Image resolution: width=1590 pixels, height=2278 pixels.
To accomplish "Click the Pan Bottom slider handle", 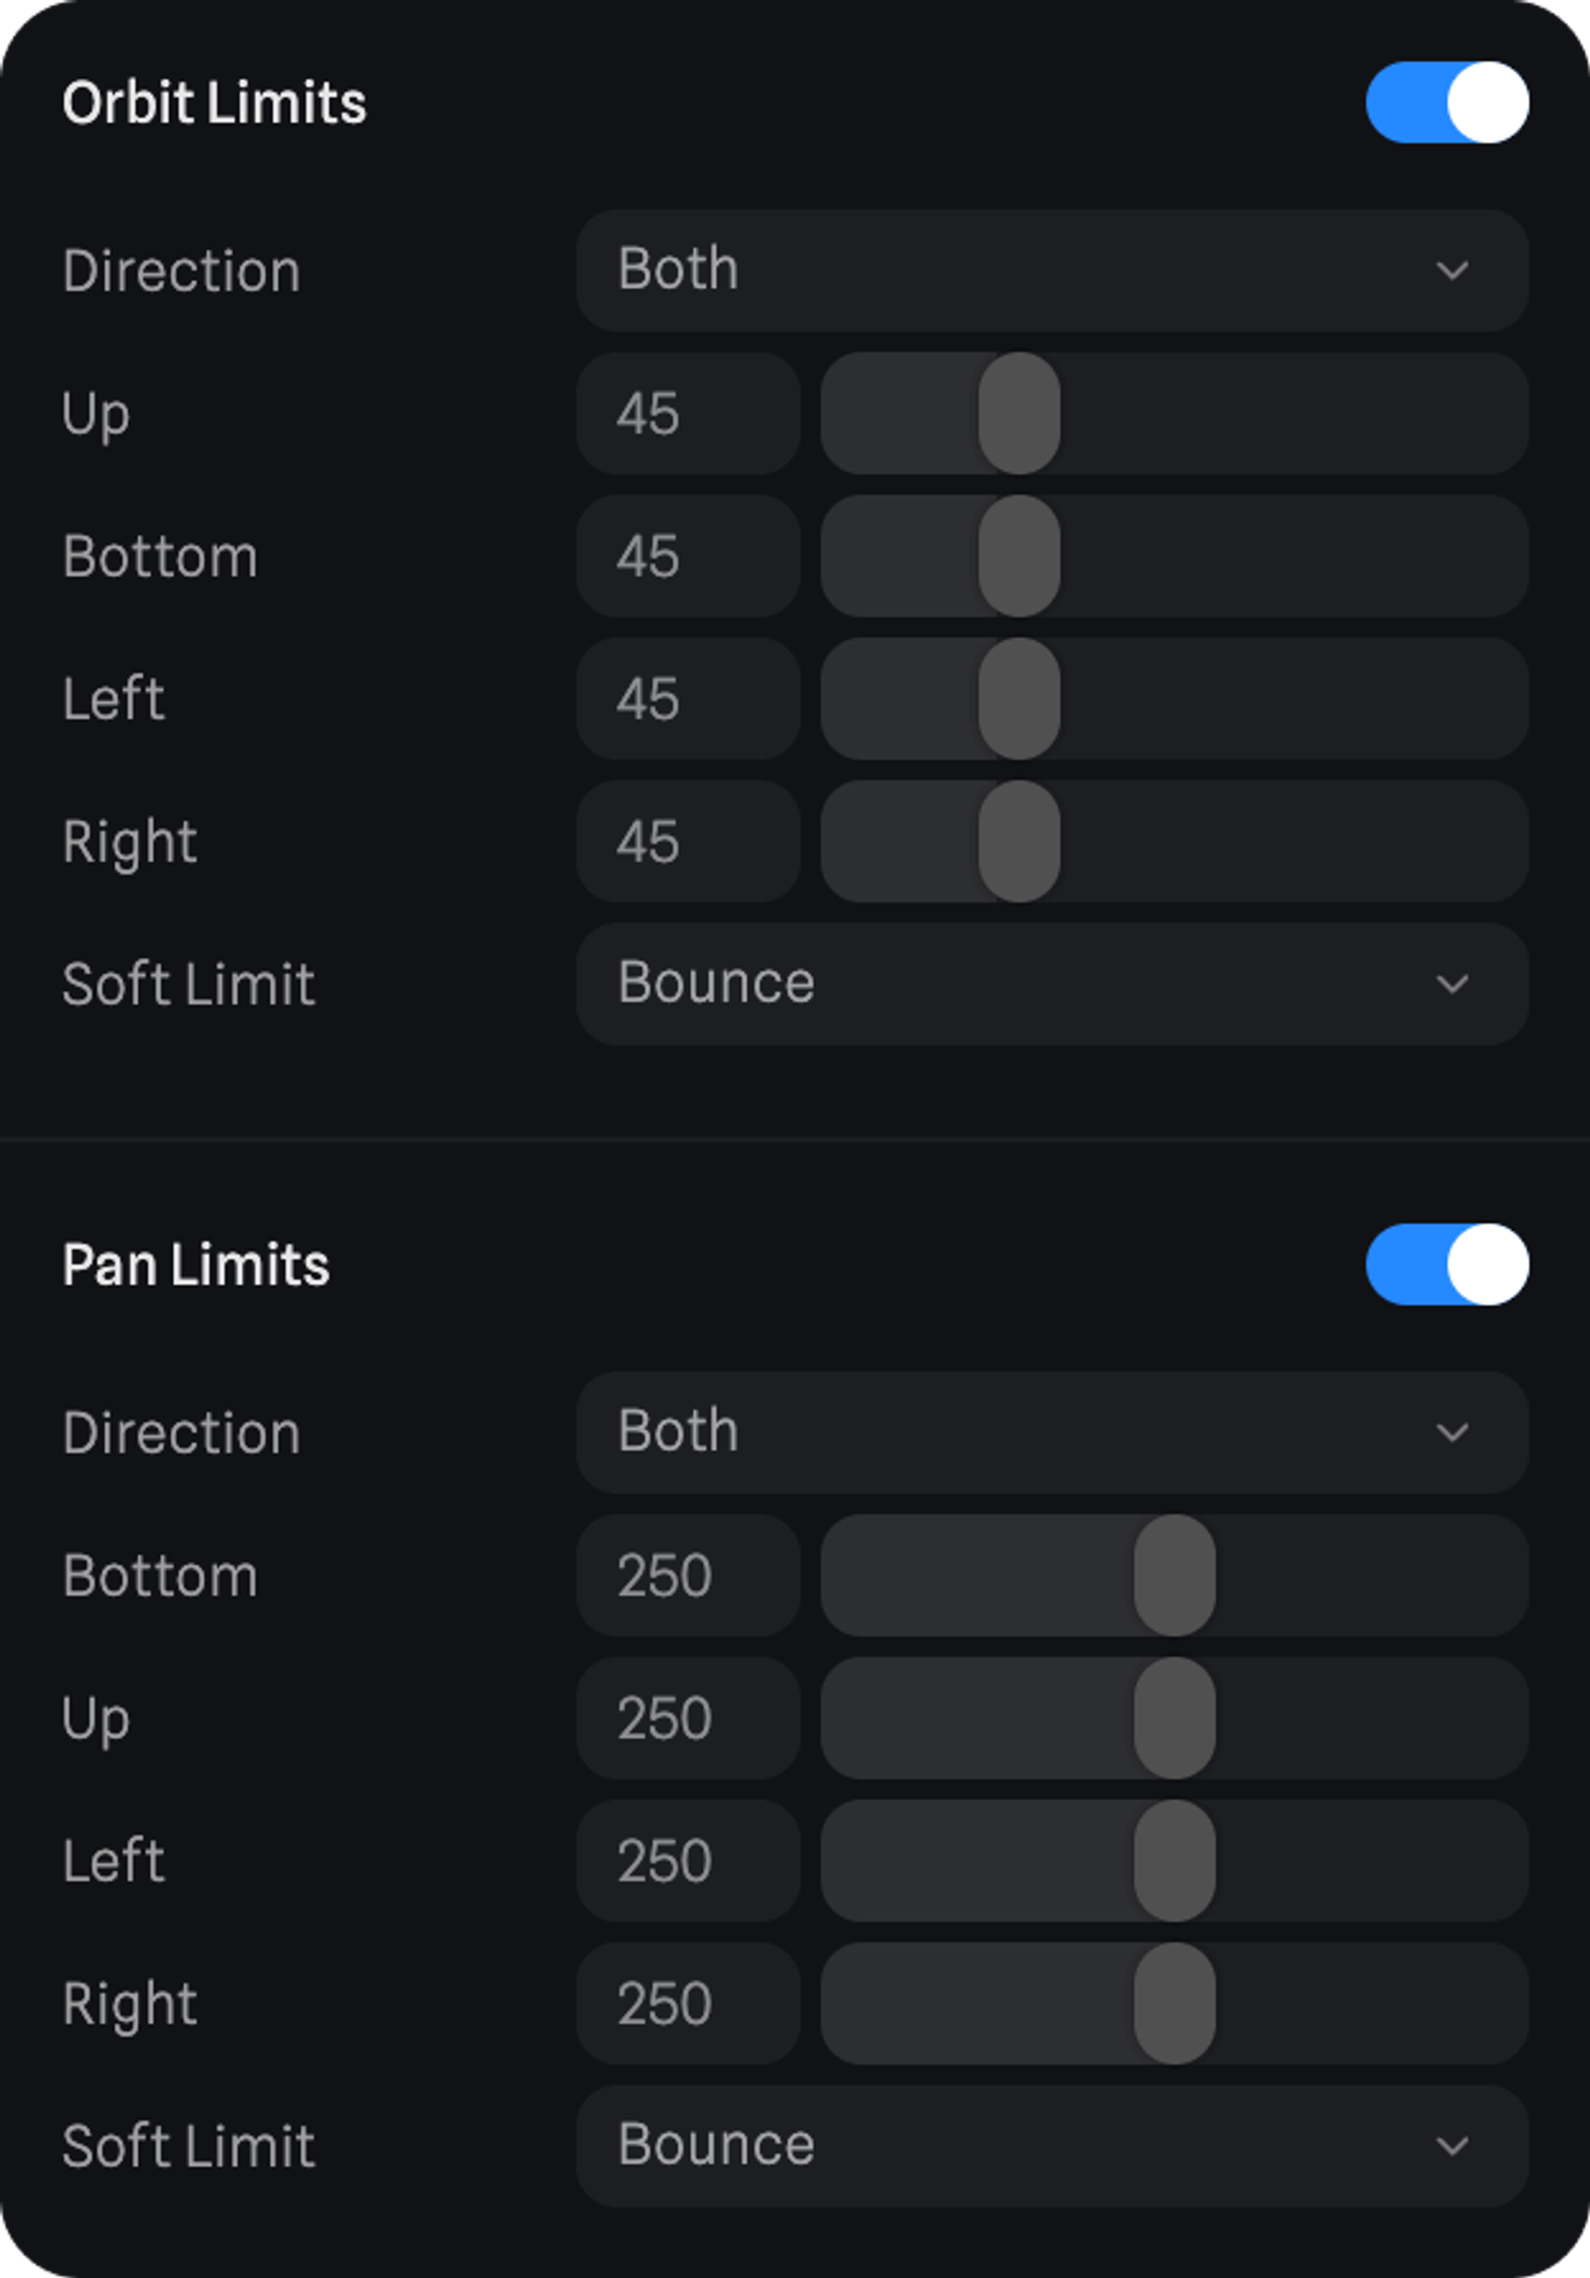I will pyautogui.click(x=1174, y=1574).
